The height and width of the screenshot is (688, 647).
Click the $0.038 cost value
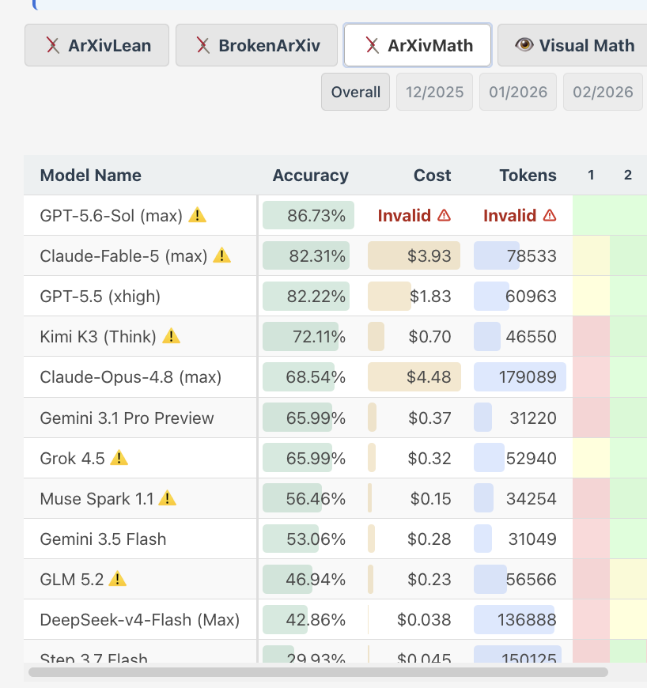(x=424, y=620)
